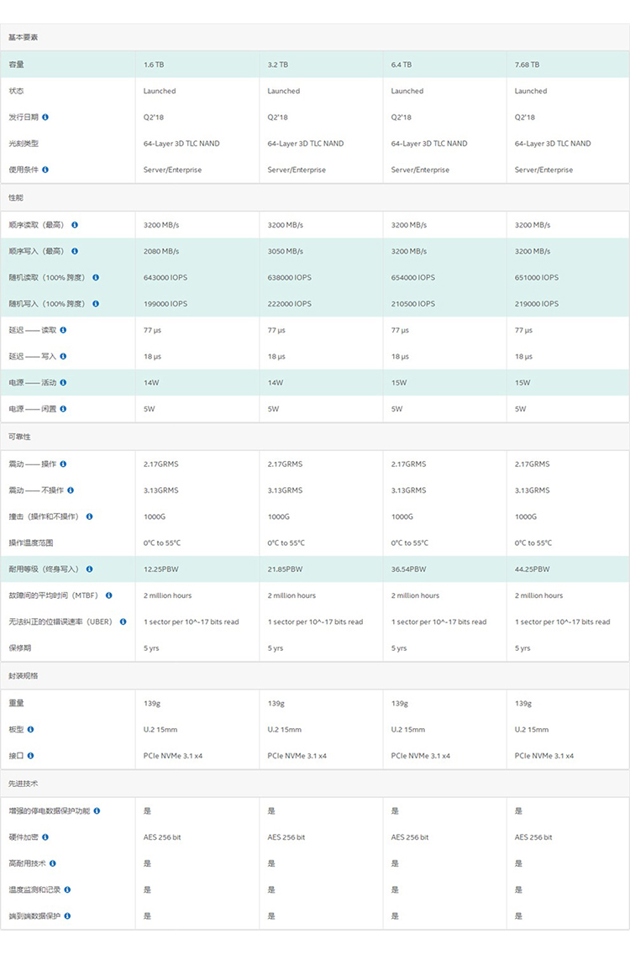The image size is (630, 954).
Task: Click the 封装规格 section header
Action: click(315, 676)
